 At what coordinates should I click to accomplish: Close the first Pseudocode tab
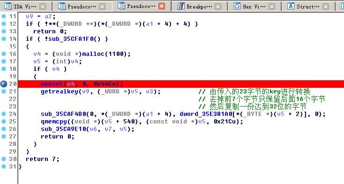102,7
